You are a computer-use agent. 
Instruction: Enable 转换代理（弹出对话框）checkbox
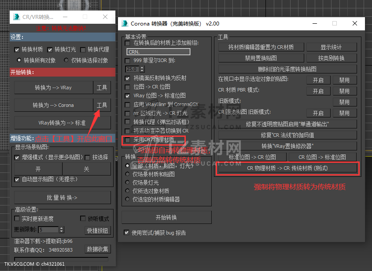click(127, 122)
